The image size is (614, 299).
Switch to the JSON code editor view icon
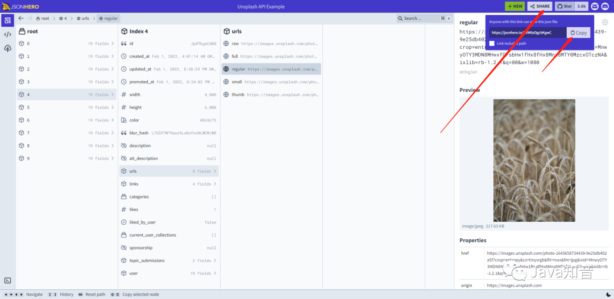pyautogui.click(x=7, y=35)
